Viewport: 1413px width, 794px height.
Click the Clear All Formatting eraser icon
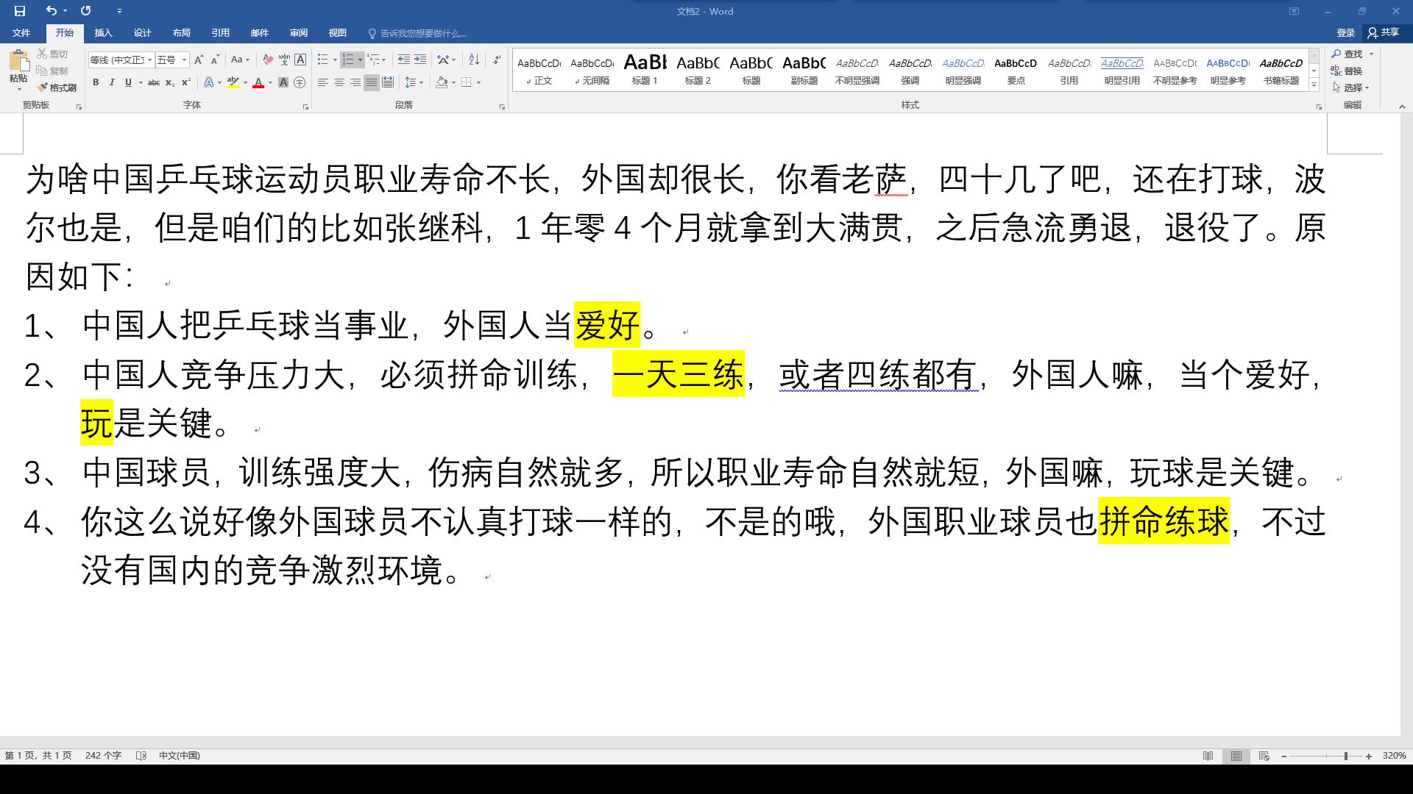click(x=267, y=60)
